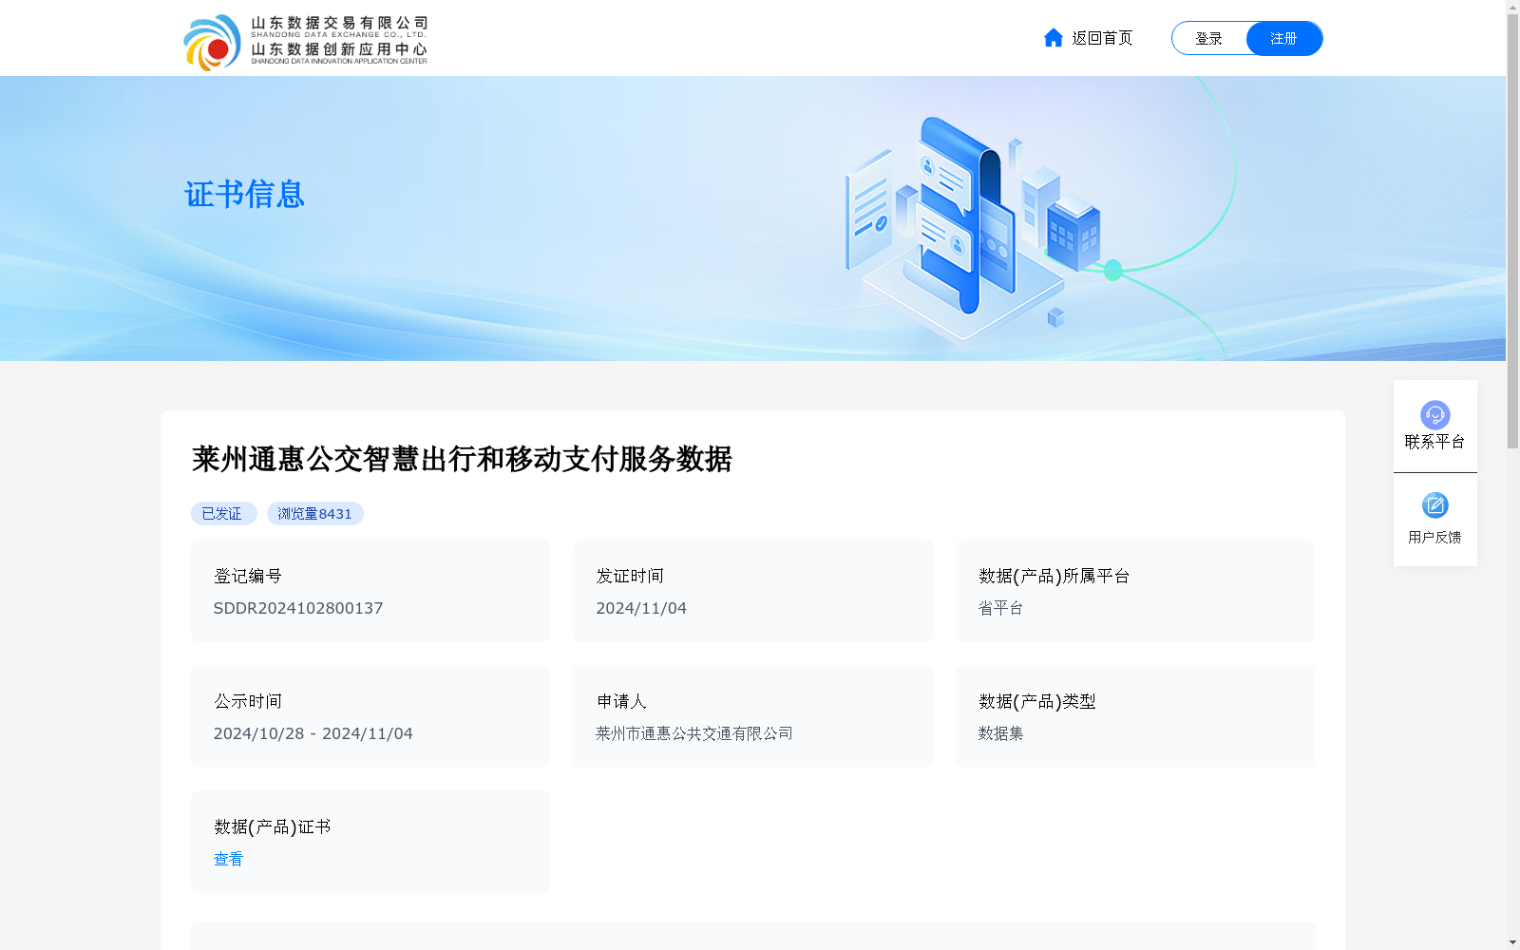Click the Shandong Data Exchange logo
Screen dimensions: 1520x950
point(305,41)
